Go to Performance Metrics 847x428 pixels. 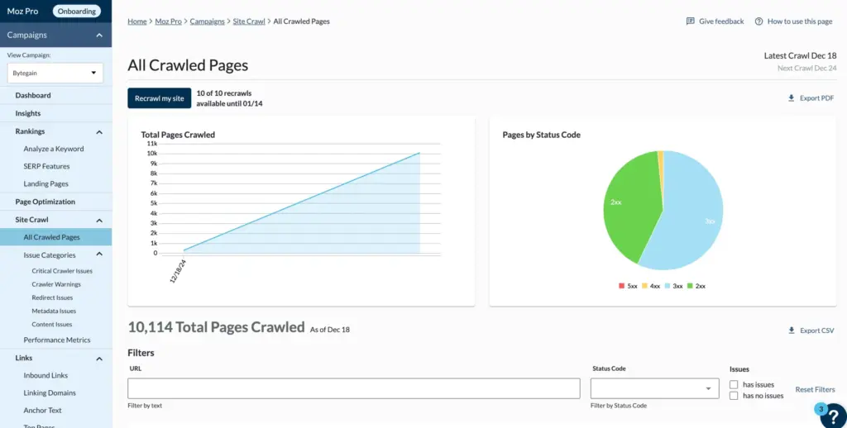tap(57, 340)
